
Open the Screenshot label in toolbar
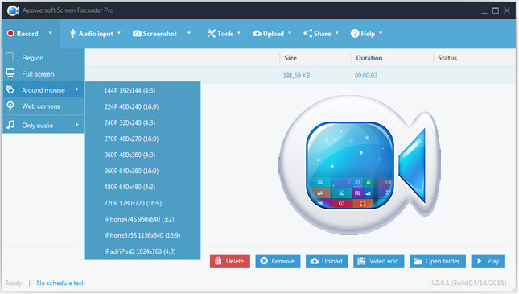click(x=160, y=34)
